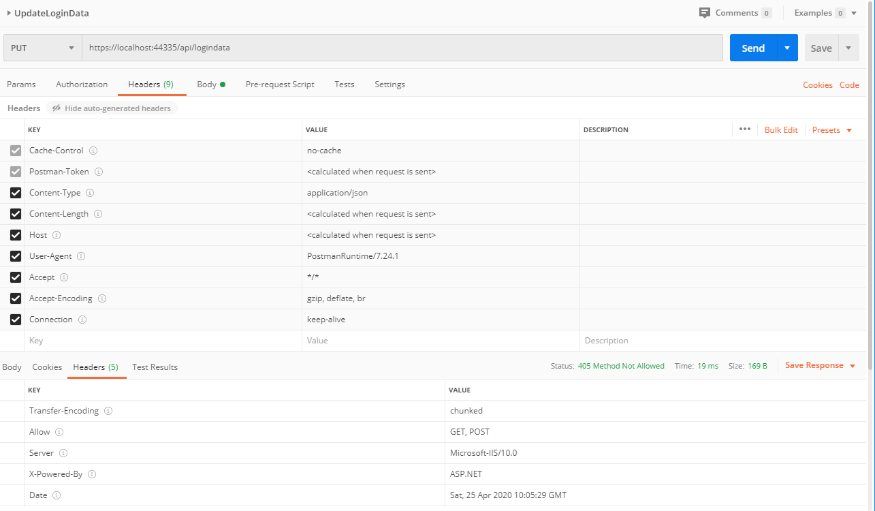
Task: Open the Save Response dropdown
Action: (820, 366)
